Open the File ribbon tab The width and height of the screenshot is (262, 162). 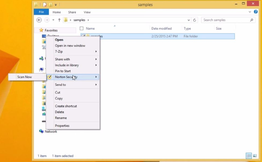pos(41,12)
